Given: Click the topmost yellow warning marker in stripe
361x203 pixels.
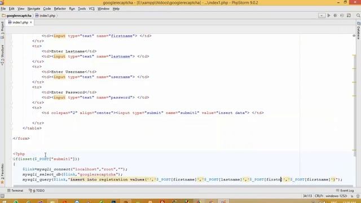Looking at the screenshot, I should coord(354,55).
